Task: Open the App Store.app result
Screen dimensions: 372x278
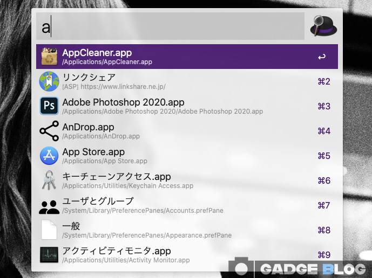Action: pos(187,156)
